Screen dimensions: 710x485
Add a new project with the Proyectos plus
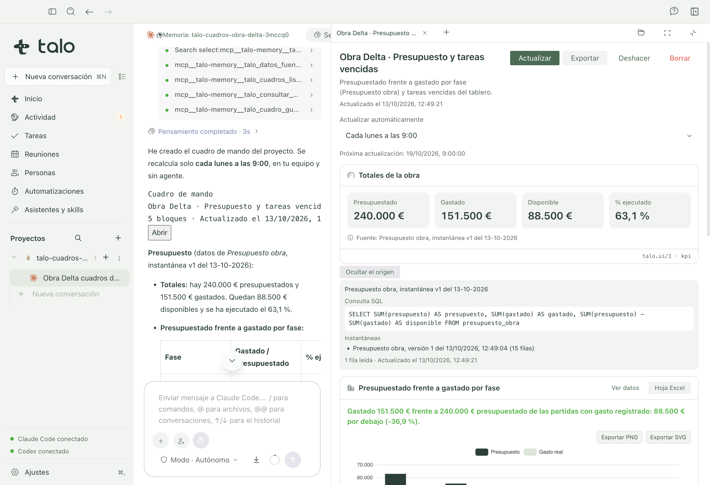118,238
